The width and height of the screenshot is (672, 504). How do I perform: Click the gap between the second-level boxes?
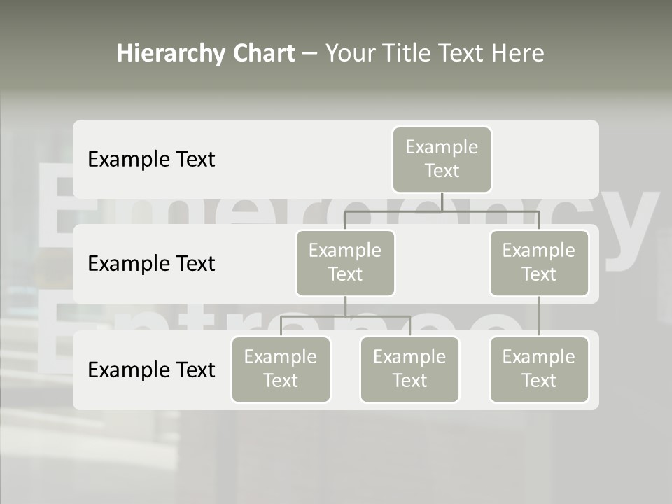click(x=442, y=264)
